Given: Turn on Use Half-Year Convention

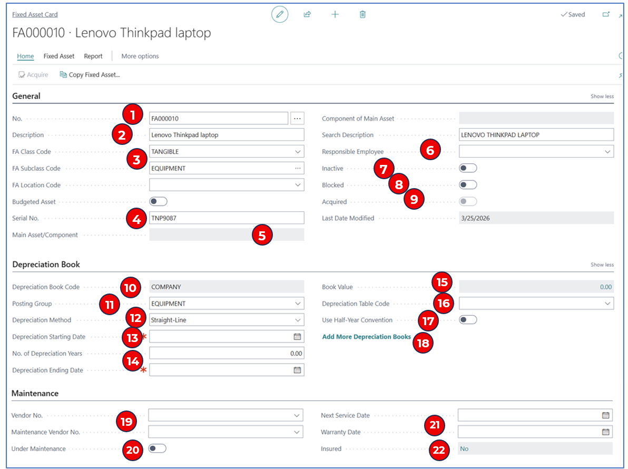Looking at the screenshot, I should click(468, 320).
